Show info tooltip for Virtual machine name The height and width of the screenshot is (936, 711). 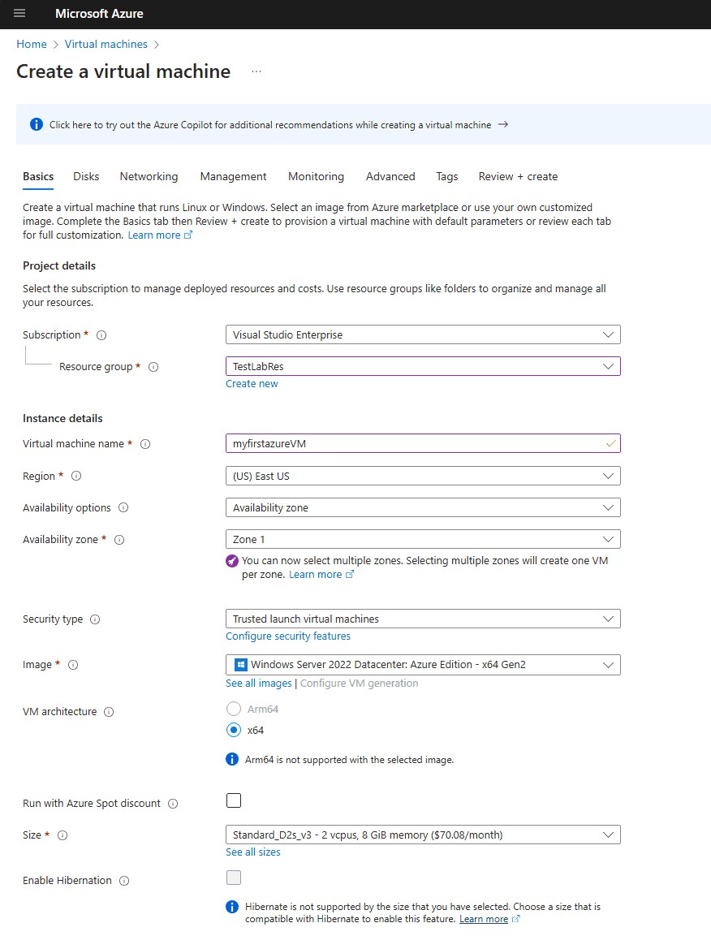pos(145,444)
